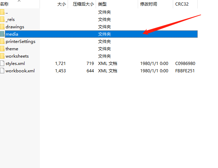
Task: Click the _rels folder name
Action: [x=10, y=20]
